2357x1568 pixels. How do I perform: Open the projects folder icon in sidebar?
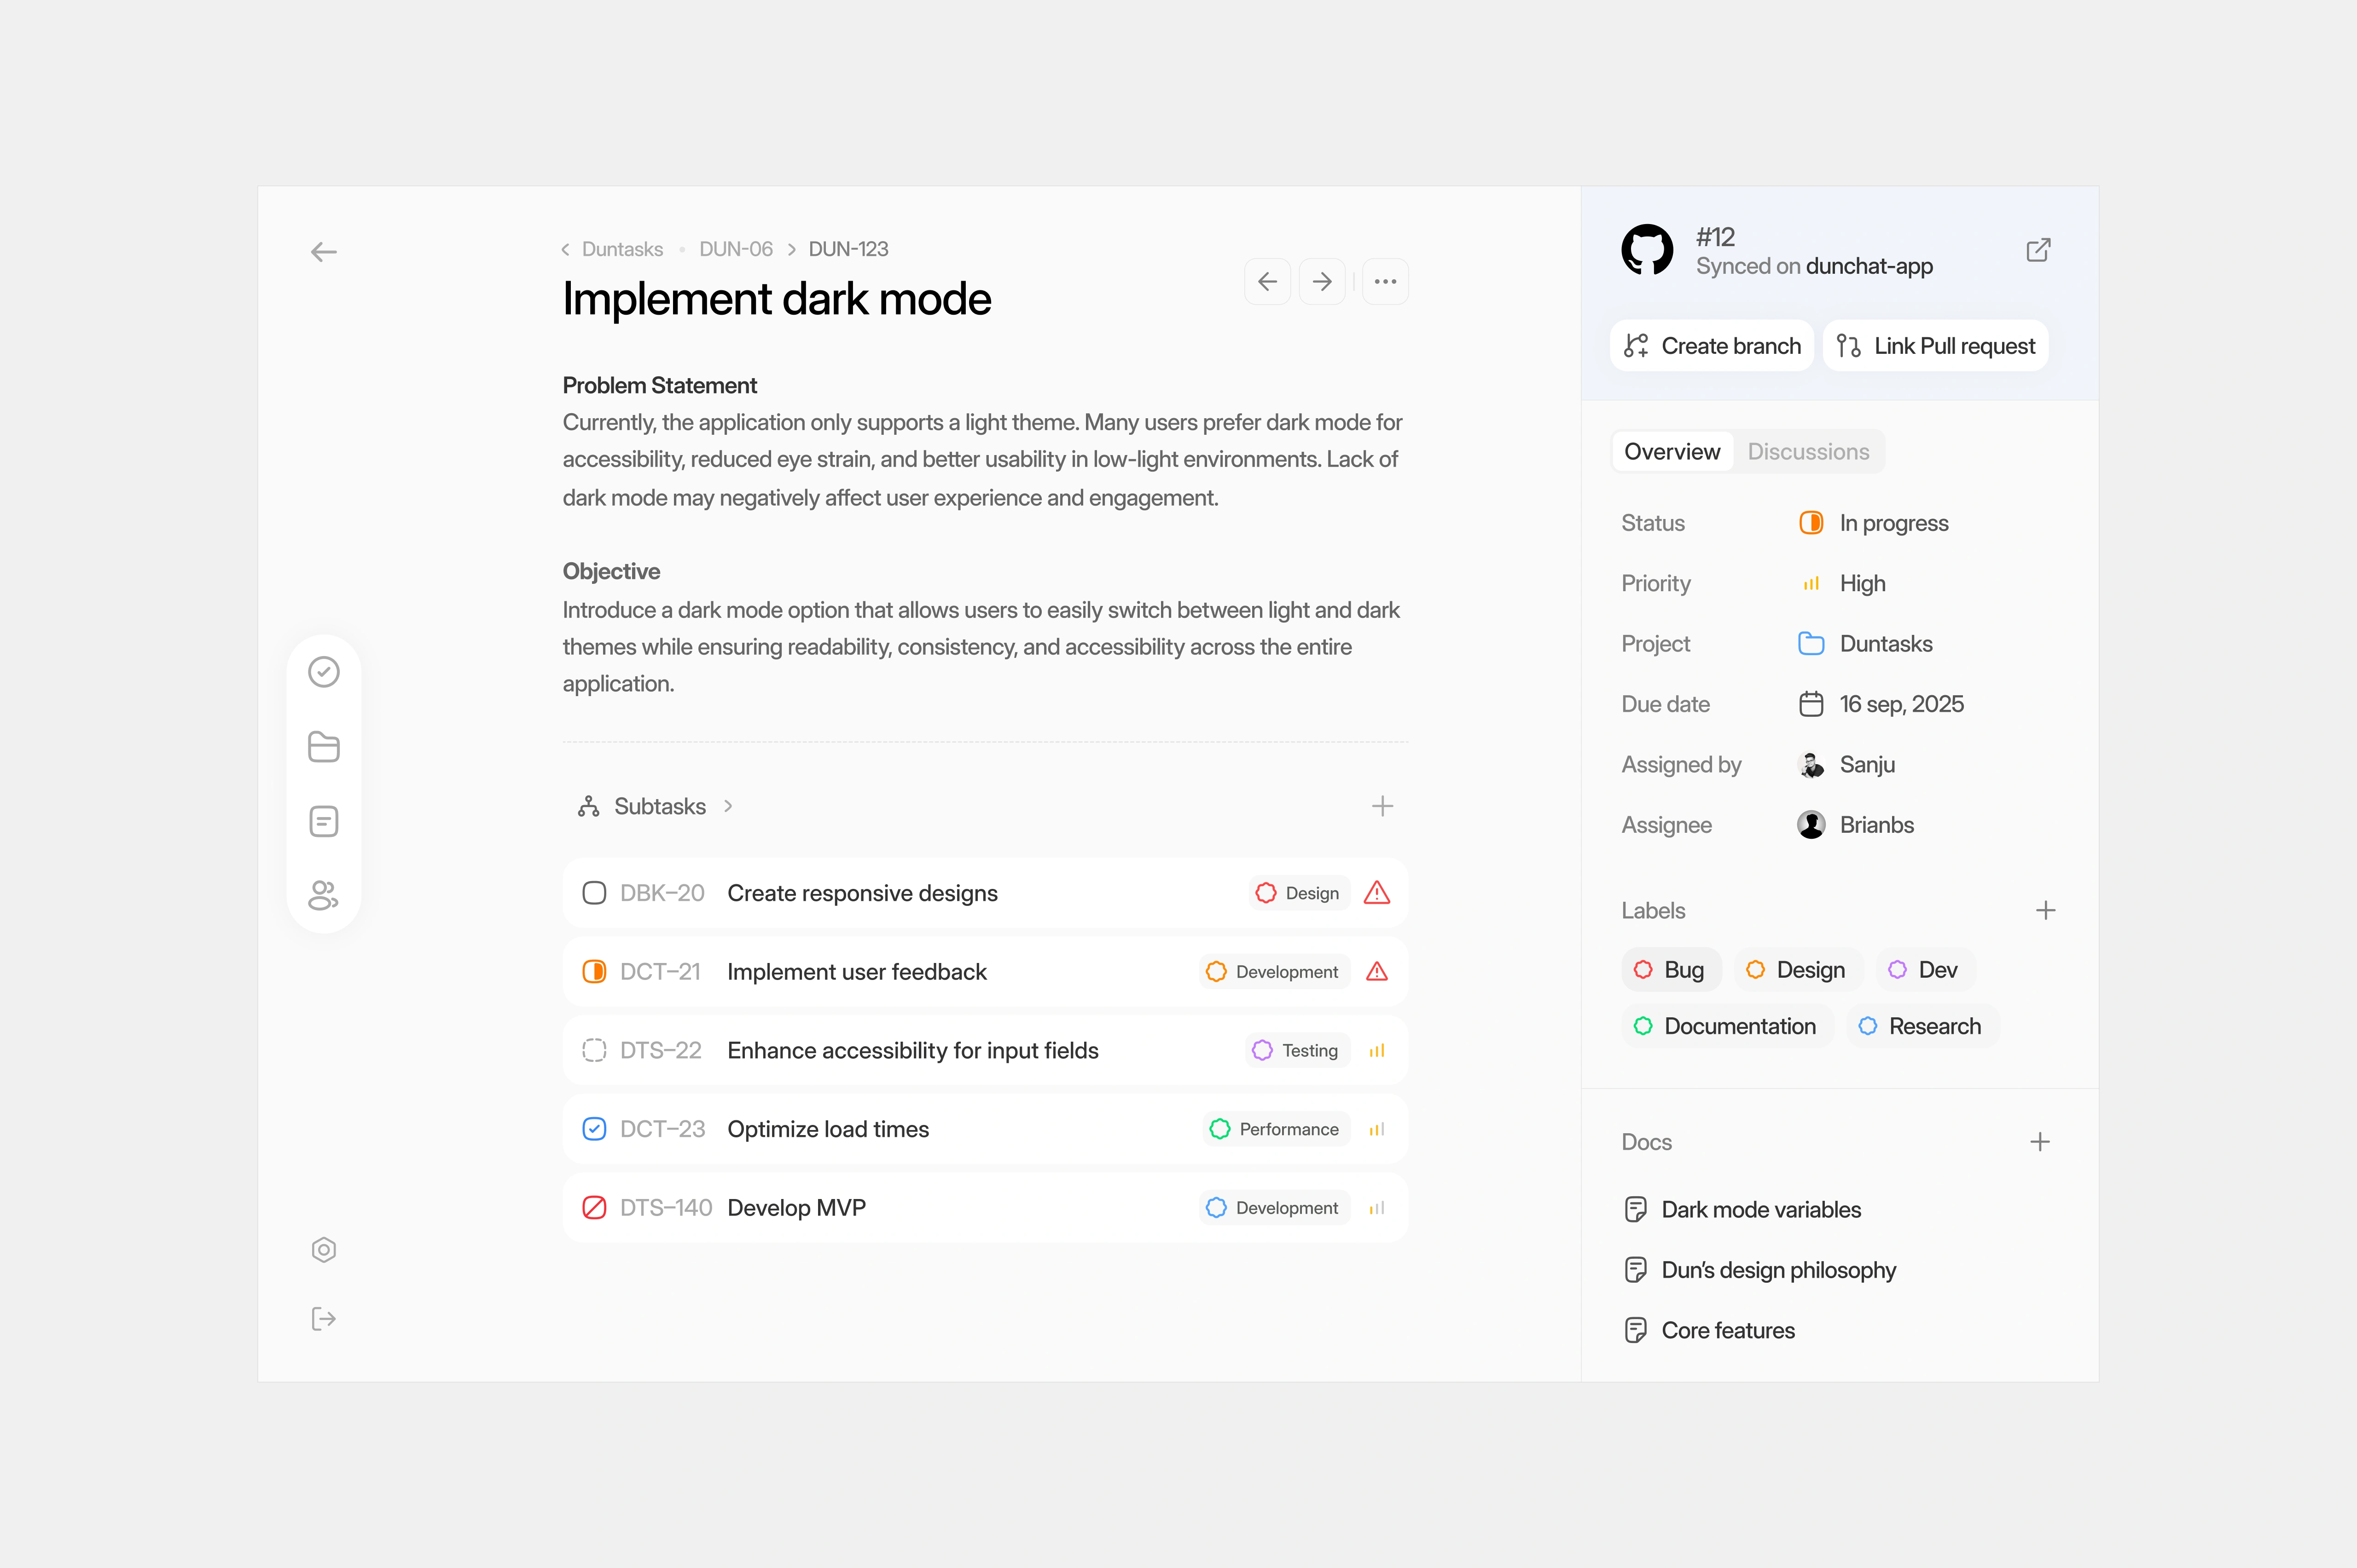(x=323, y=747)
